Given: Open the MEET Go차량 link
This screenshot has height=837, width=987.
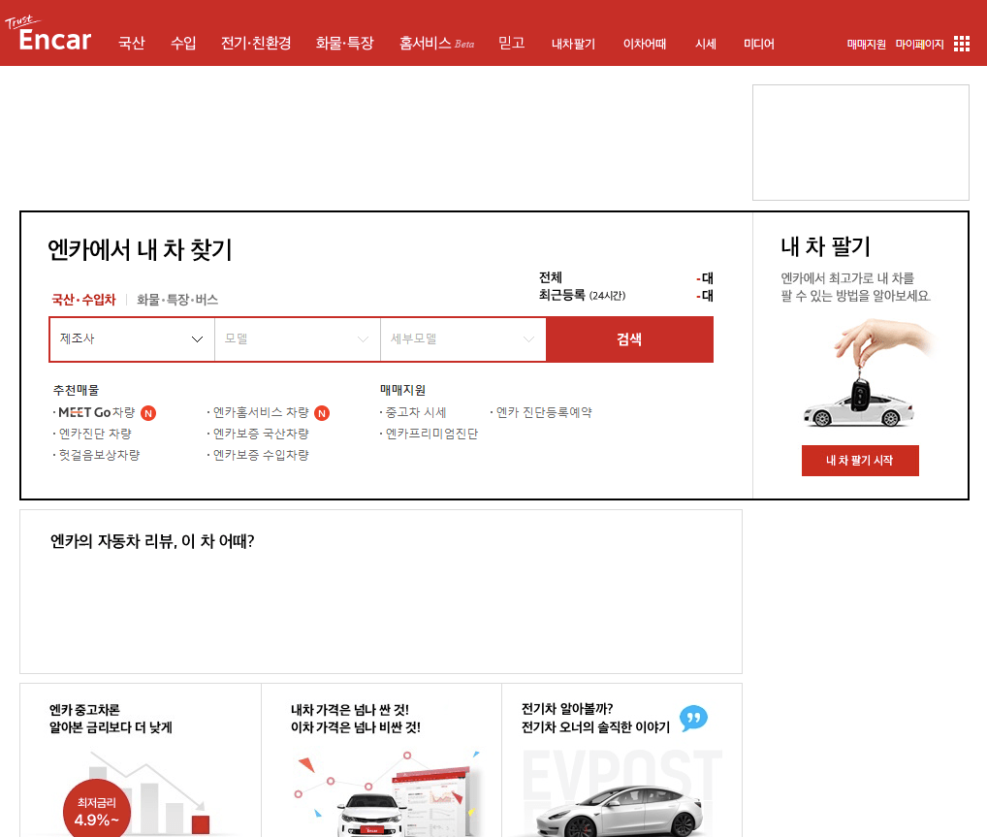Looking at the screenshot, I should [x=97, y=412].
